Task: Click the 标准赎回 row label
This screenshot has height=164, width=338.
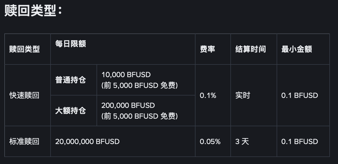Action: point(24,141)
